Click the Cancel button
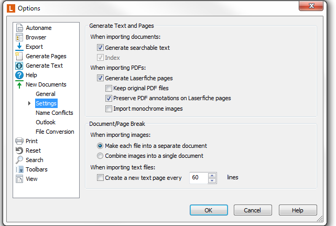The height and width of the screenshot is (226, 336). pyautogui.click(x=253, y=210)
